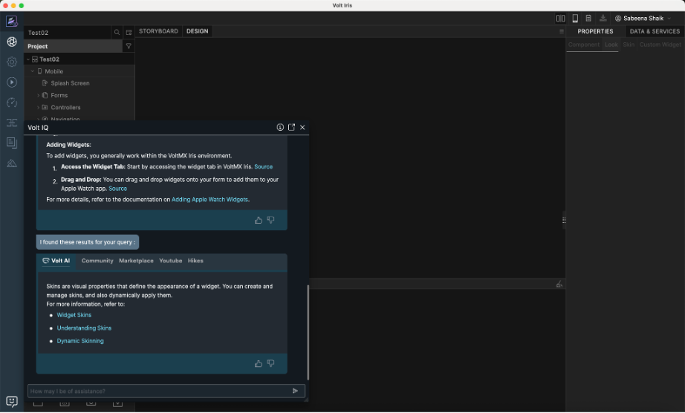Switch to the Youtube results tab

coord(170,261)
